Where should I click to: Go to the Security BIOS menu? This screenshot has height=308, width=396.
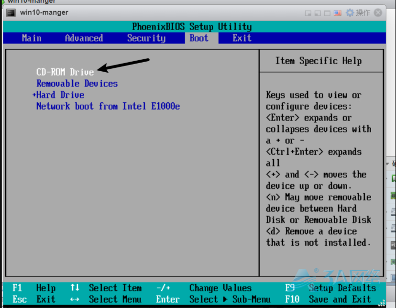click(146, 38)
